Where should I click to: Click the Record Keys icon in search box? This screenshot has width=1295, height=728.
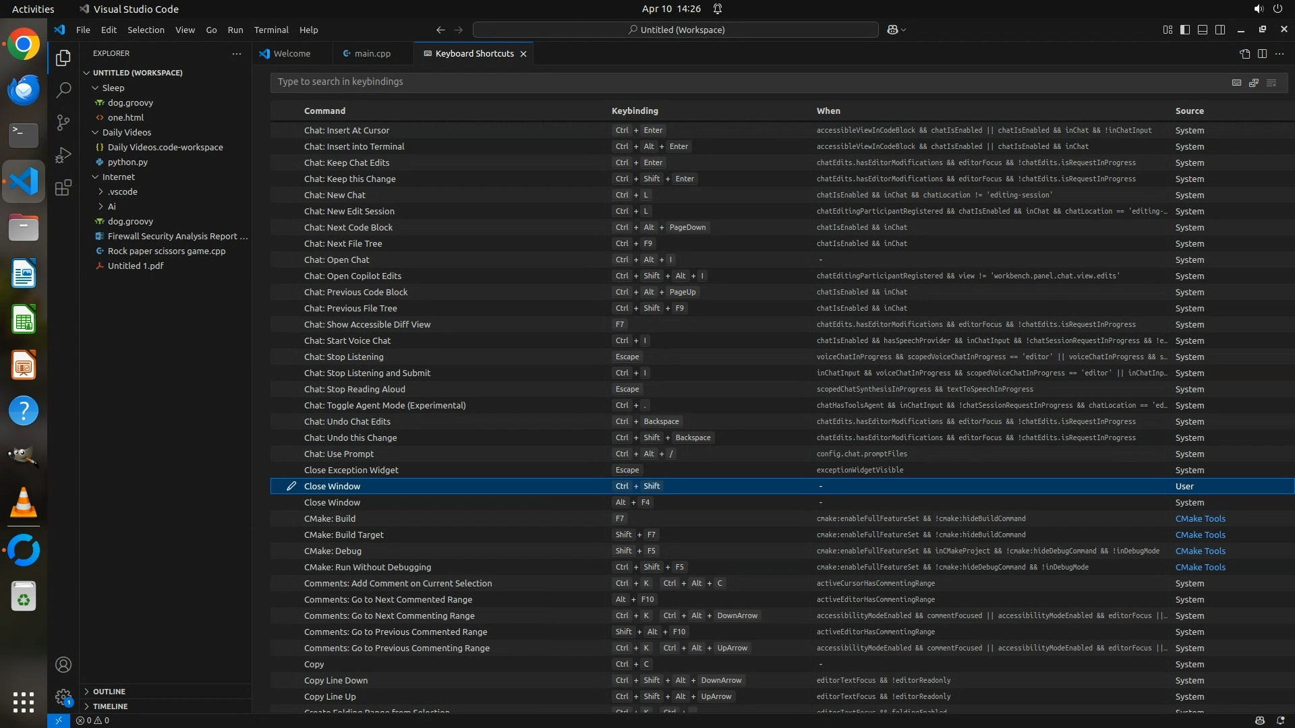tap(1236, 82)
